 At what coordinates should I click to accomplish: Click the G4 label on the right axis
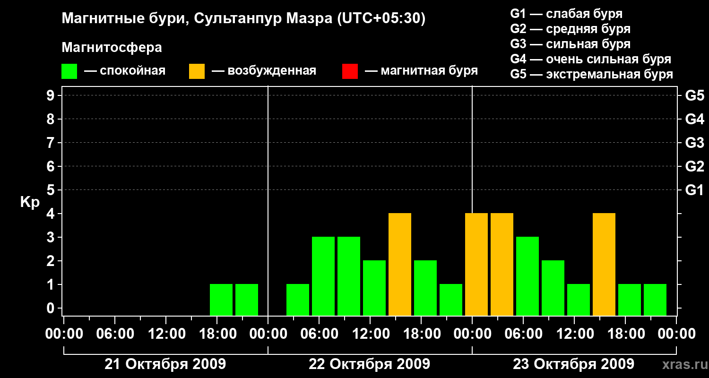[695, 119]
